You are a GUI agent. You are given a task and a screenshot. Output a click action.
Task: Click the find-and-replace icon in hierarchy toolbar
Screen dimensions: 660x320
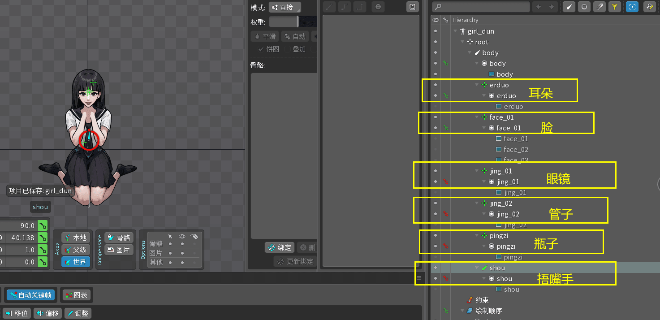pos(649,7)
